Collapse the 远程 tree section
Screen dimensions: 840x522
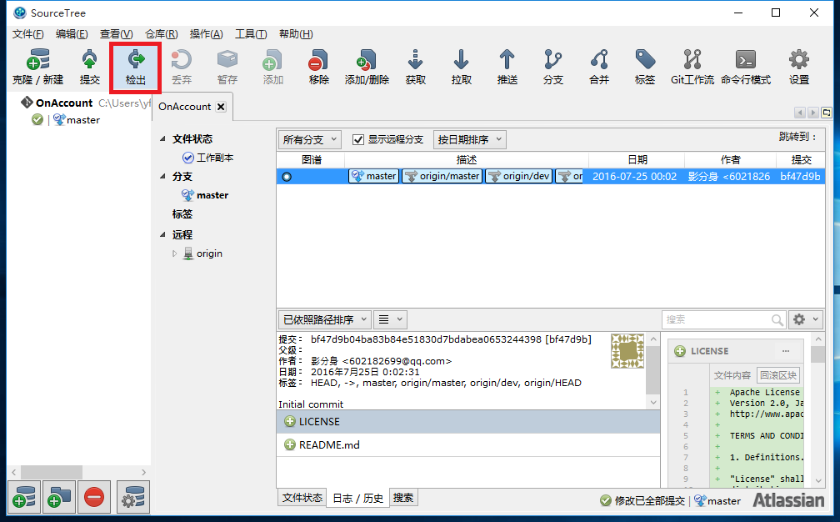pyautogui.click(x=162, y=235)
